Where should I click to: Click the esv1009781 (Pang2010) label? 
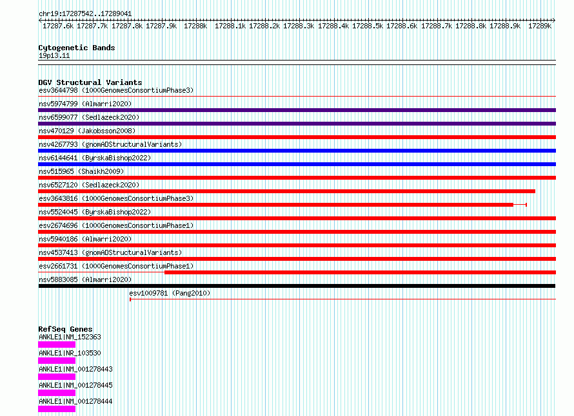(170, 293)
